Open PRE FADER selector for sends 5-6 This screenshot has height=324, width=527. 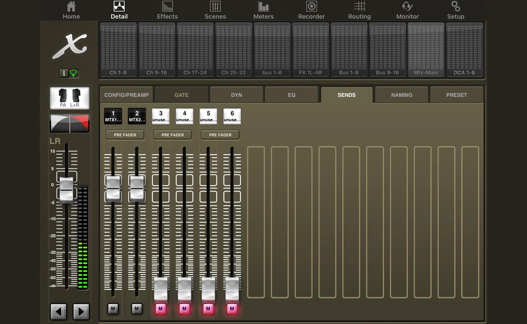click(220, 135)
